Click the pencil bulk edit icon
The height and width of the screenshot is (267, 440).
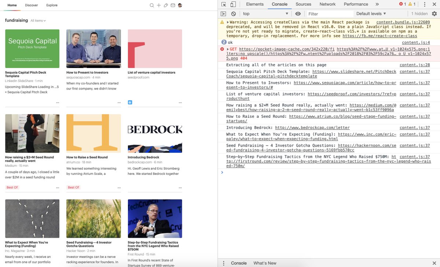[x=166, y=5]
